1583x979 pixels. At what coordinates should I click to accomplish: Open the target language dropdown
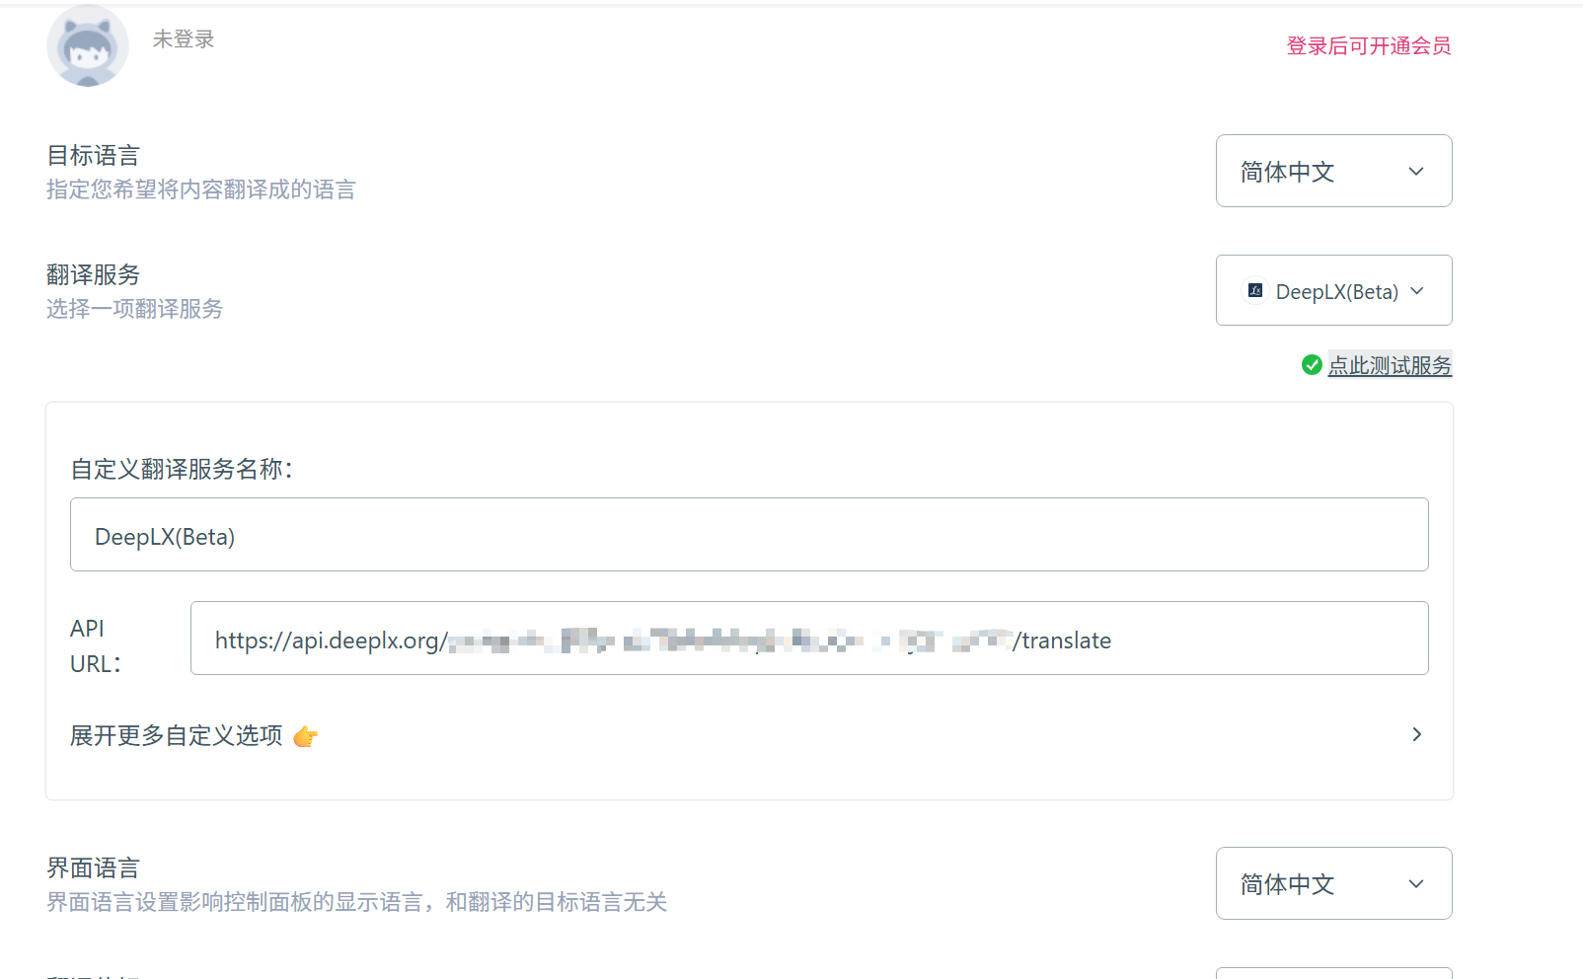pos(1333,171)
